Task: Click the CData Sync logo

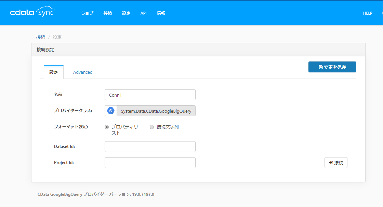Action: (x=32, y=12)
